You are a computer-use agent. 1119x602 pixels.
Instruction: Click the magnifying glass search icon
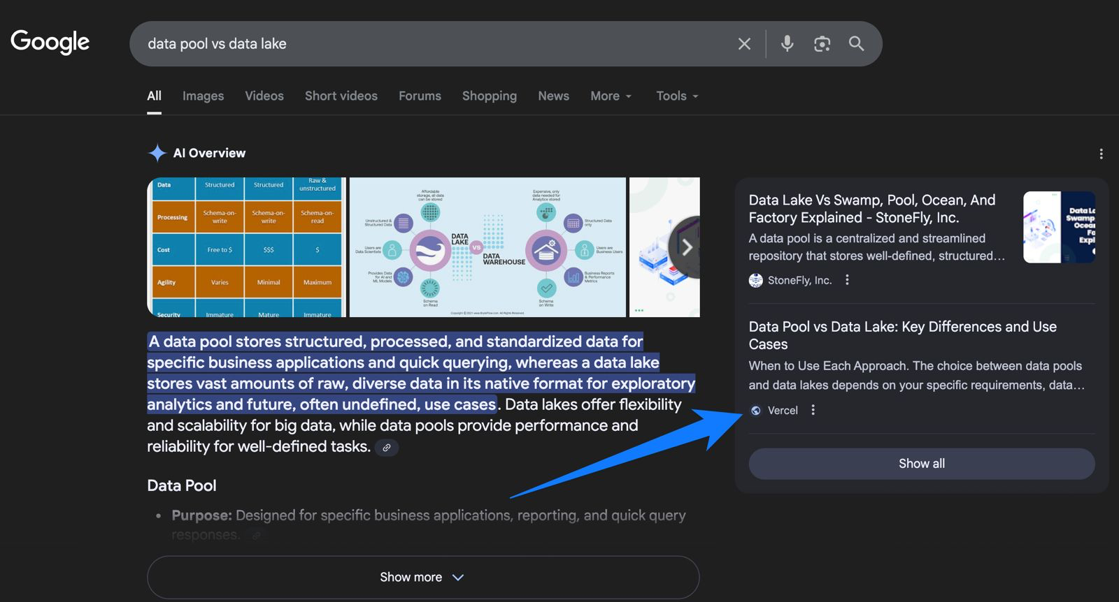click(x=856, y=44)
